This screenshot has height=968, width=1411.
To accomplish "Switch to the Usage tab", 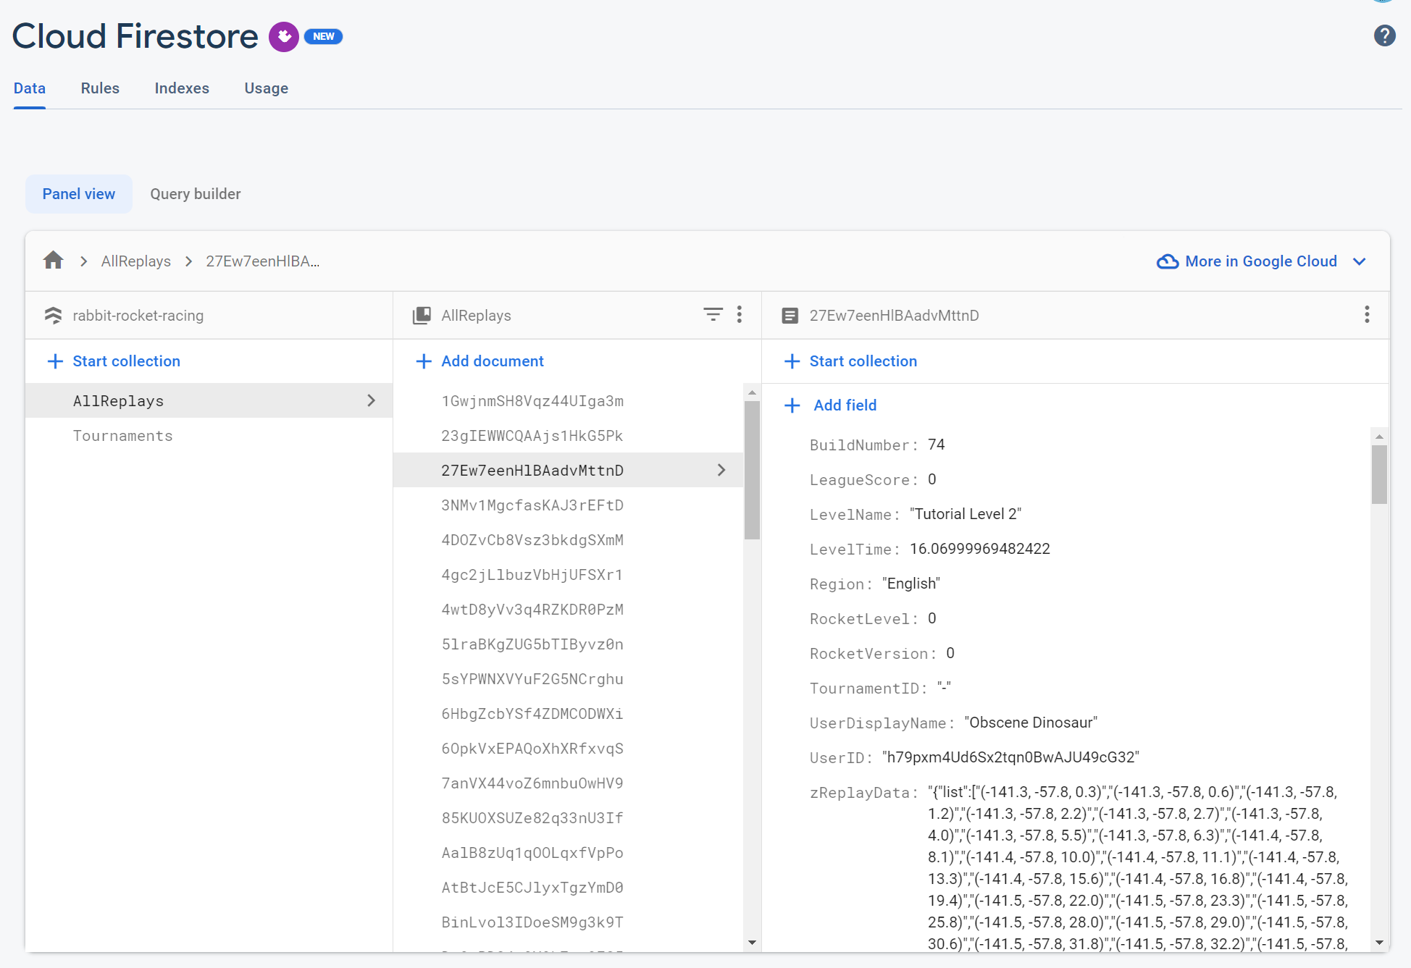I will click(x=267, y=88).
